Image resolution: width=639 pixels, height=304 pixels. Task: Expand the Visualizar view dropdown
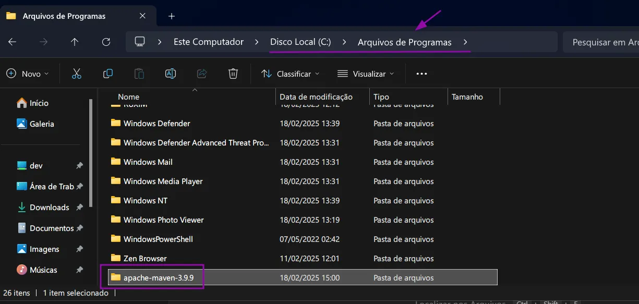pyautogui.click(x=366, y=74)
